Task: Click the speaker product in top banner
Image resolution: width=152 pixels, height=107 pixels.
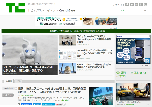Action: (x=112, y=21)
